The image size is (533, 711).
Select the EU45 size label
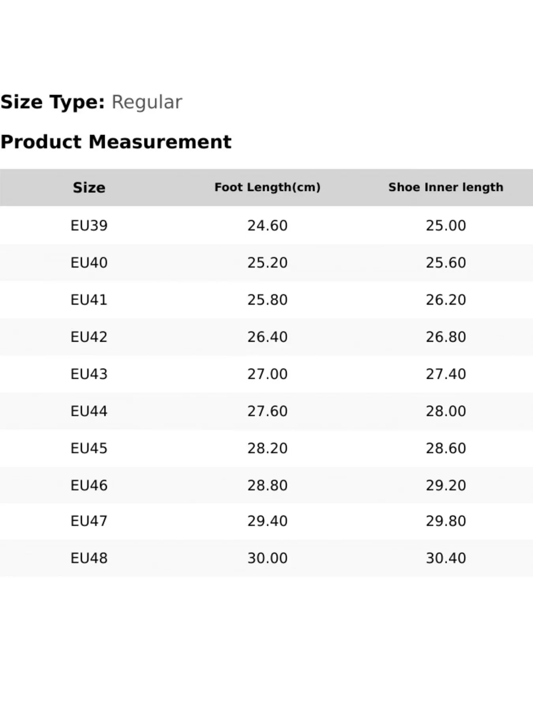coord(89,448)
